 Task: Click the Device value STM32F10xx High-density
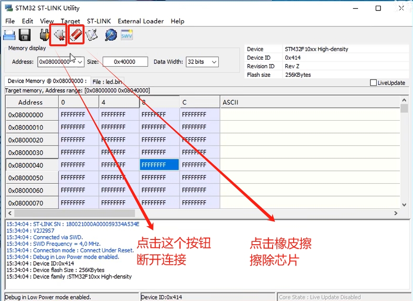pos(317,49)
